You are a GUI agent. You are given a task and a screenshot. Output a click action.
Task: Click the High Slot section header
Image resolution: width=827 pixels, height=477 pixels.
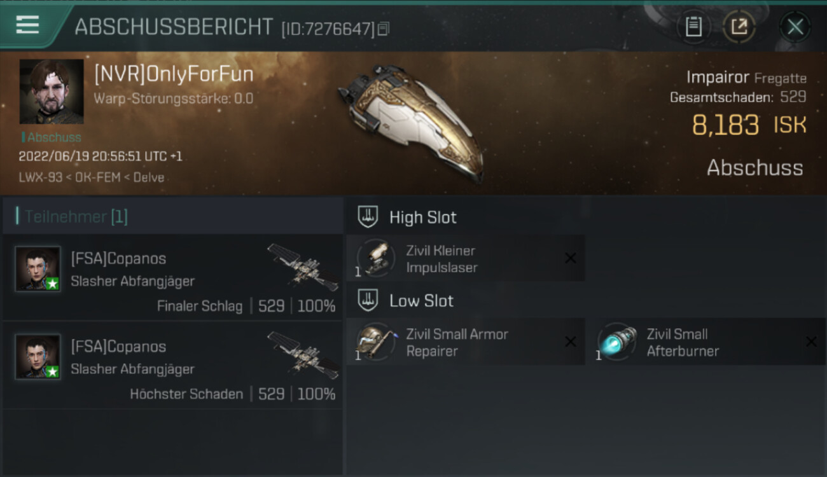407,218
